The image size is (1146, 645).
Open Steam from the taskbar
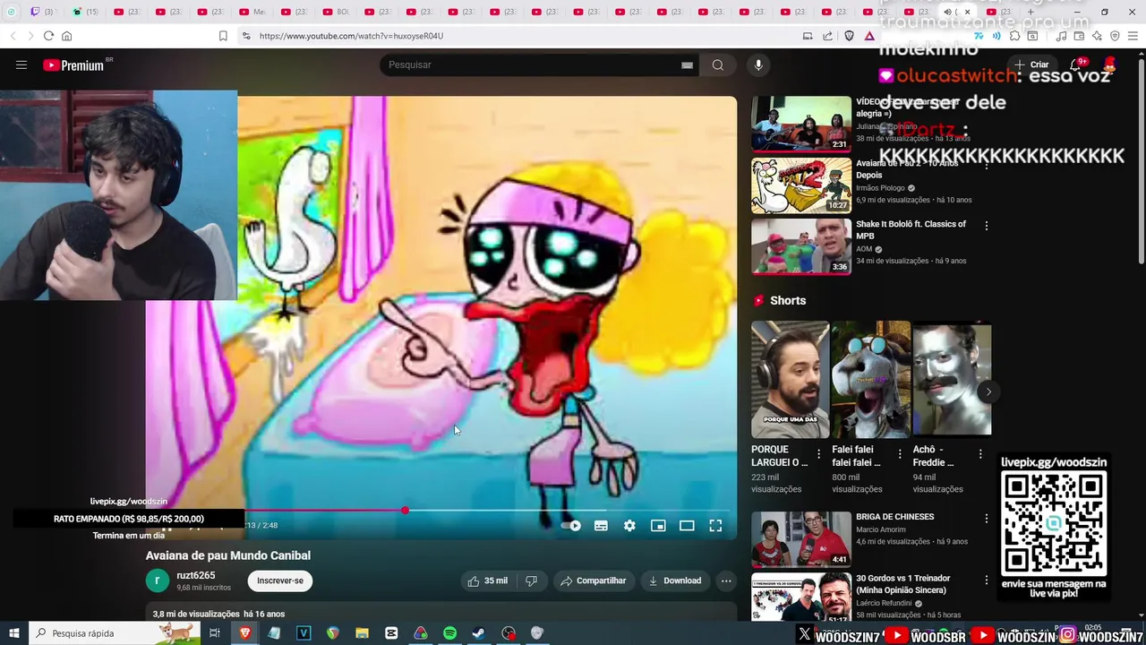479,633
